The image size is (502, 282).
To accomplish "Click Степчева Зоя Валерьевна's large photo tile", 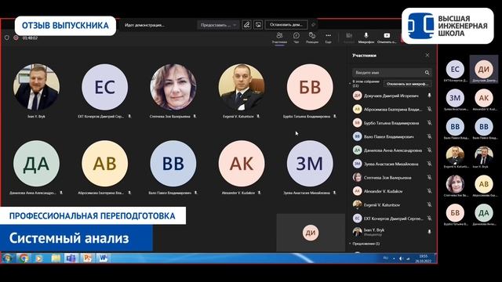I will coord(173,87).
